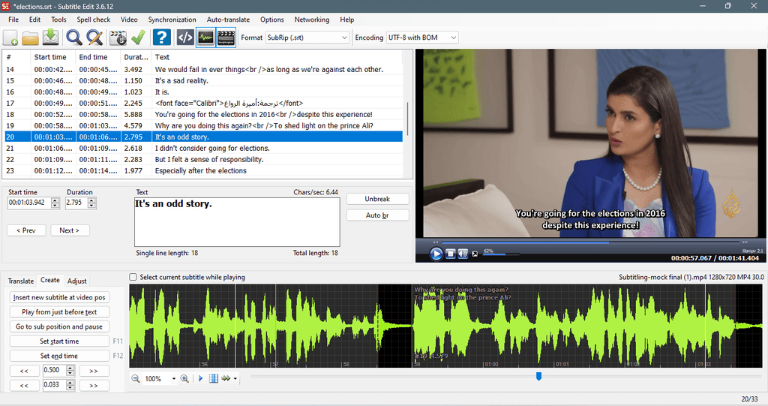Move the waveform position slider handle
Image resolution: width=768 pixels, height=406 pixels.
(x=538, y=376)
